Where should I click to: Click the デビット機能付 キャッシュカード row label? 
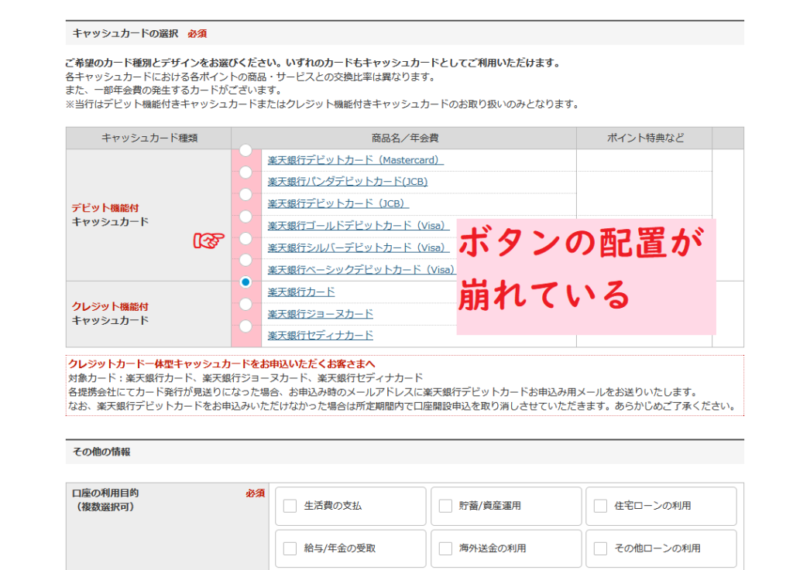pyautogui.click(x=110, y=214)
